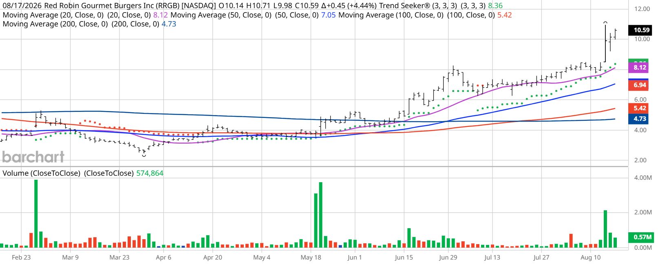This screenshot has width=658, height=264.
Task: Click the tall green August volume bar
Action: [605, 229]
